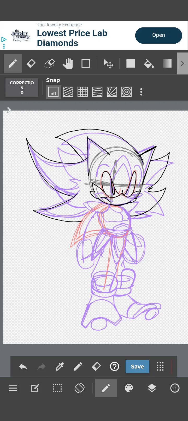188x421 pixels.
Task: Click Open on the jewelry ad
Action: click(x=159, y=35)
